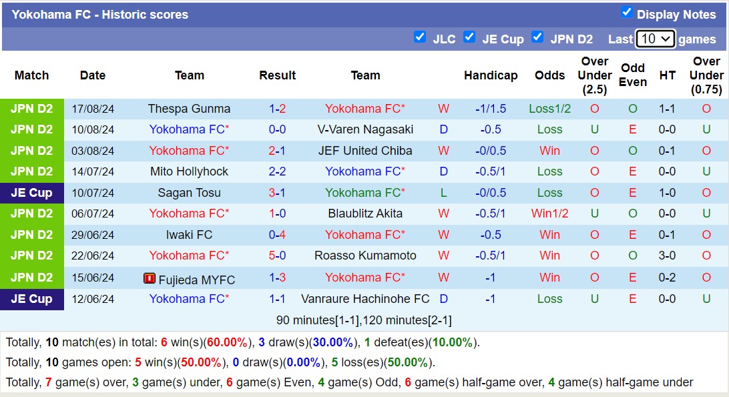Uncheck the Display Notes checkbox

[x=626, y=13]
